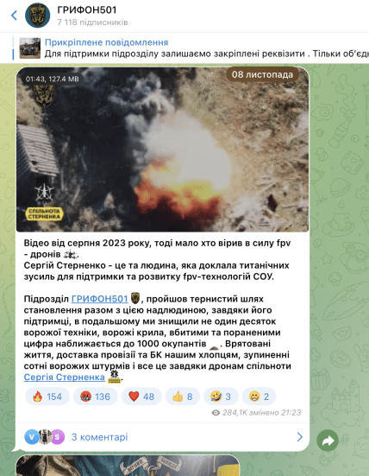Viewport: 369px width, 476px height.
Task: Add the thumbs up reaction with 8
Action: tap(183, 397)
